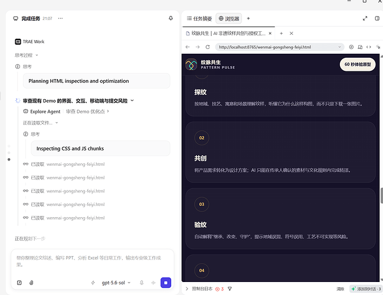
Task: Click the Planning HTML inspection and optimization box
Action: coord(96,81)
